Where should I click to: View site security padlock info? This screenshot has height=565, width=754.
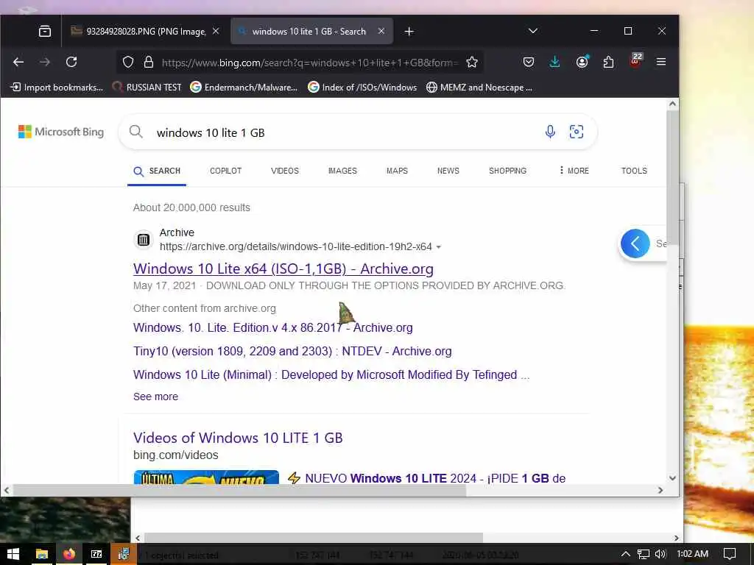click(149, 62)
